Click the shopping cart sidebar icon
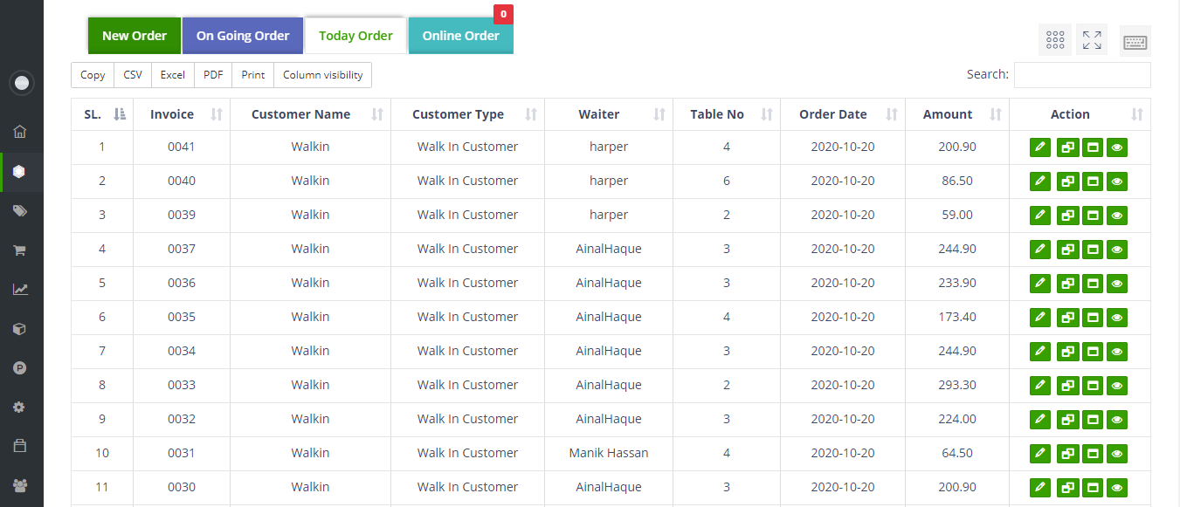 20,250
